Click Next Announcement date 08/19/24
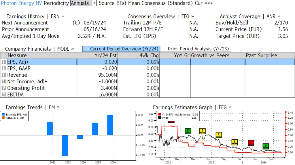The width and height of the screenshot is (295, 165). click(95, 23)
